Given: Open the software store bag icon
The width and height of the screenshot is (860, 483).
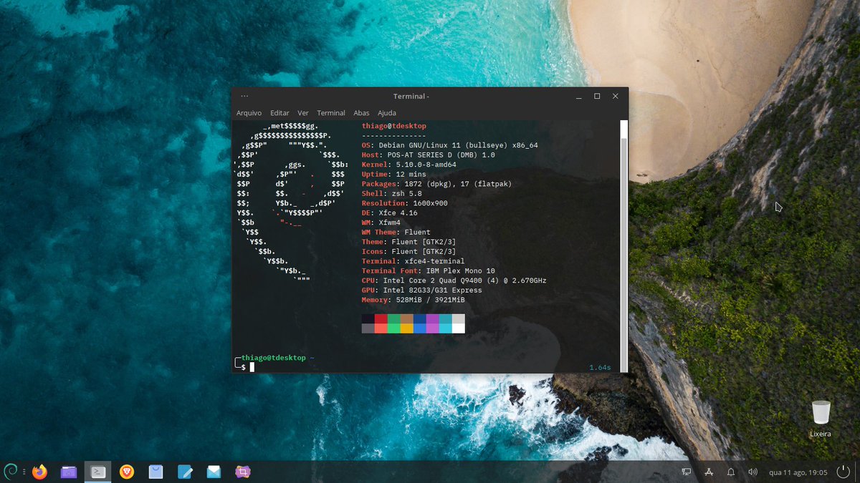Looking at the screenshot, I should [x=155, y=472].
